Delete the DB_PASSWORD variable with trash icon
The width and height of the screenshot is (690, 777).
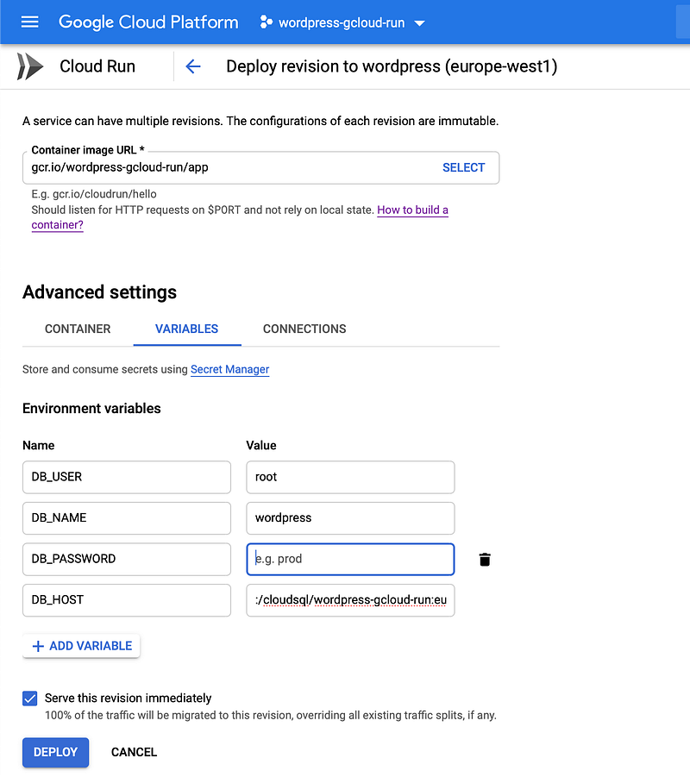point(485,560)
